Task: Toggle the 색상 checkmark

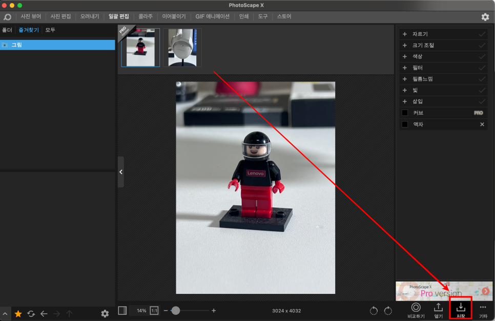Action: (x=482, y=56)
